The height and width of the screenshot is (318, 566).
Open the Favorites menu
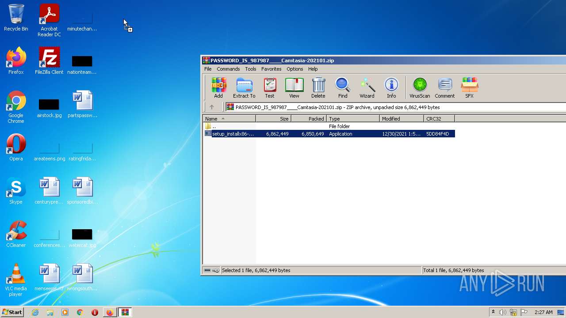(271, 69)
